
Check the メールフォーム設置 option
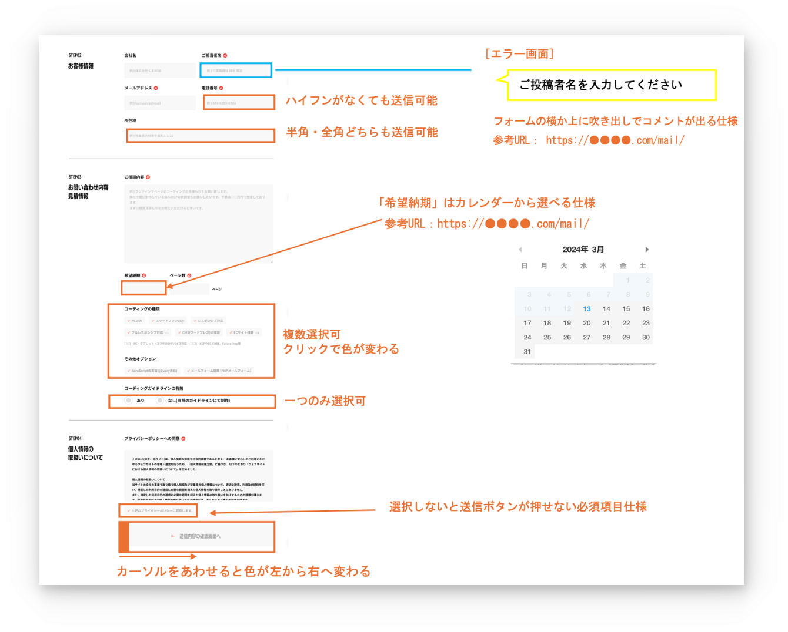pos(219,371)
